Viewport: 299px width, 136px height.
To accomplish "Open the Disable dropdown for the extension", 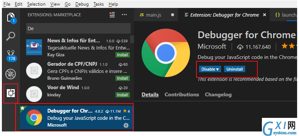I will (210, 69).
